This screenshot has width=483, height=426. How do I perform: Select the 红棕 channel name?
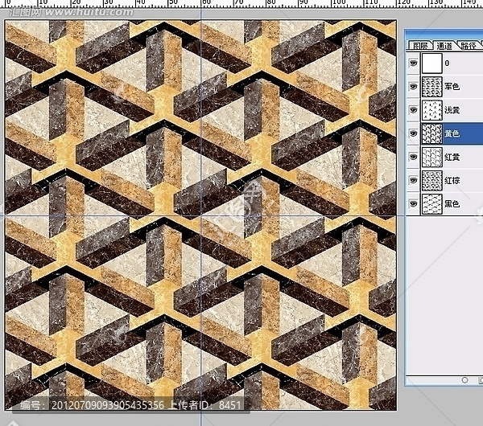pyautogui.click(x=452, y=180)
